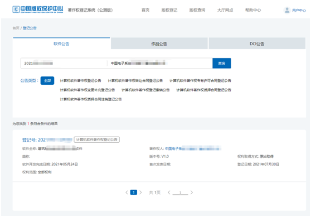Select the 软件公告 tab

pos(61,44)
